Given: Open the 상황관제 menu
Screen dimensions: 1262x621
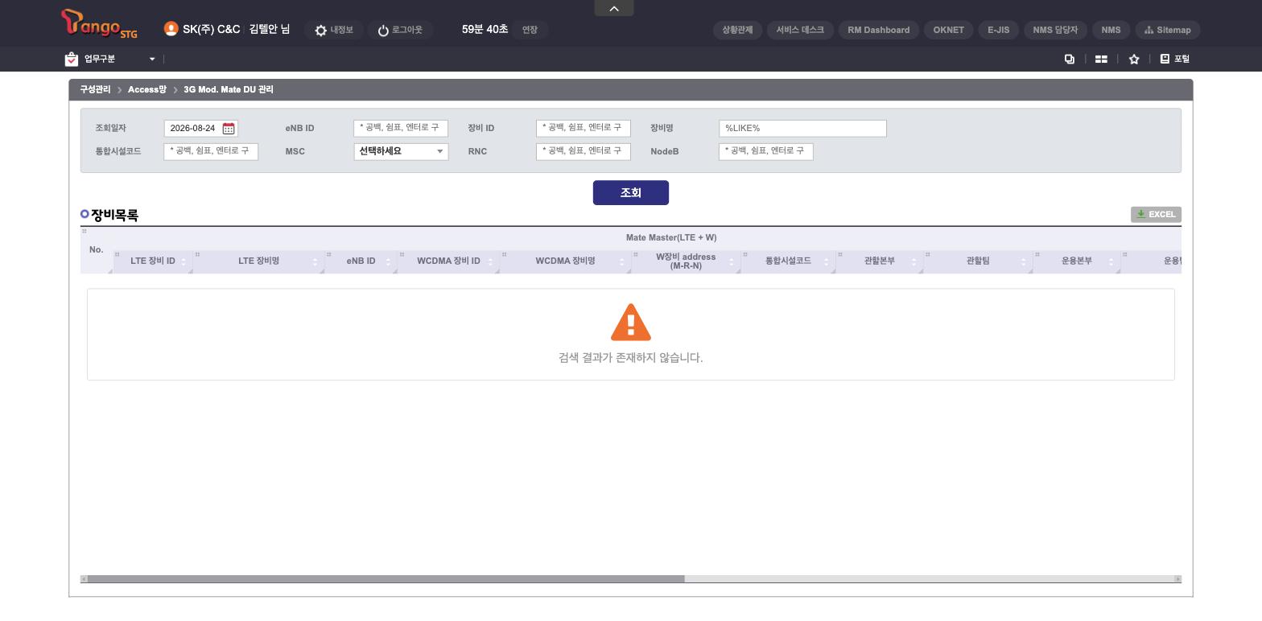Looking at the screenshot, I should coord(737,30).
